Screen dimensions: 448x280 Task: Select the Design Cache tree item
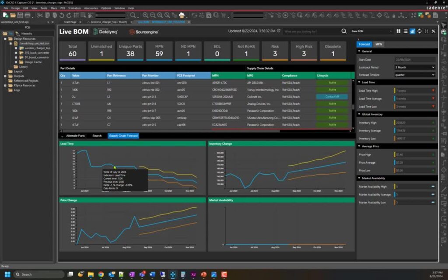point(32,62)
